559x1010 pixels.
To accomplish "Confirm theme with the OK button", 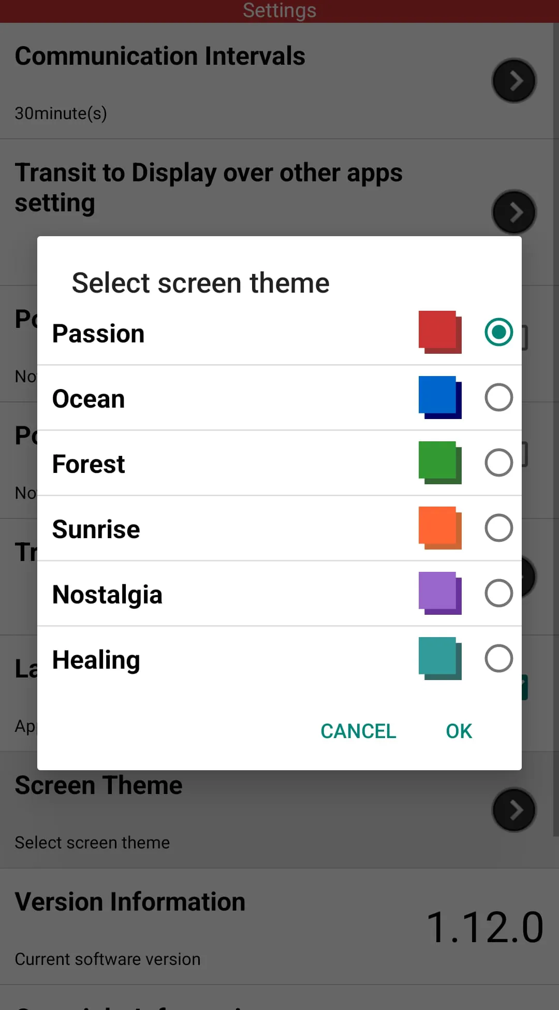I will point(459,731).
